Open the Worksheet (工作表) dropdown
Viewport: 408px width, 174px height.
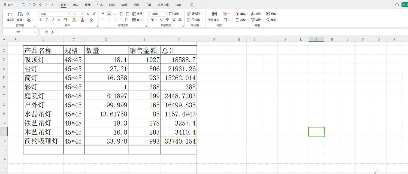coord(195,20)
